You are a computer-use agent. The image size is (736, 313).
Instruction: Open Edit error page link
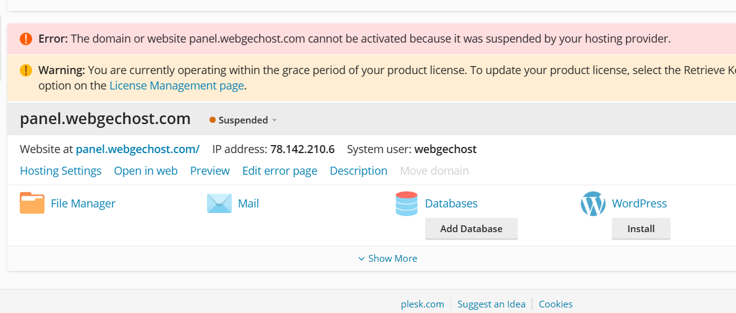click(280, 171)
